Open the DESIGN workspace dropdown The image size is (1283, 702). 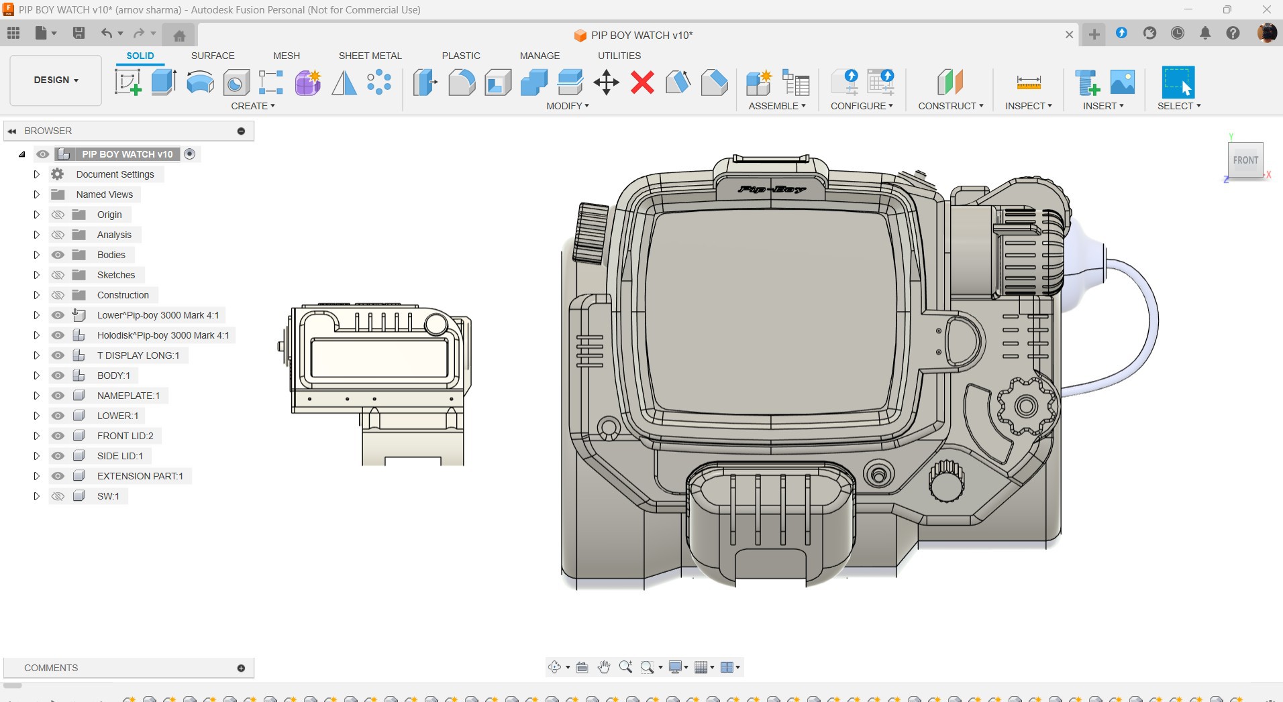click(x=56, y=80)
